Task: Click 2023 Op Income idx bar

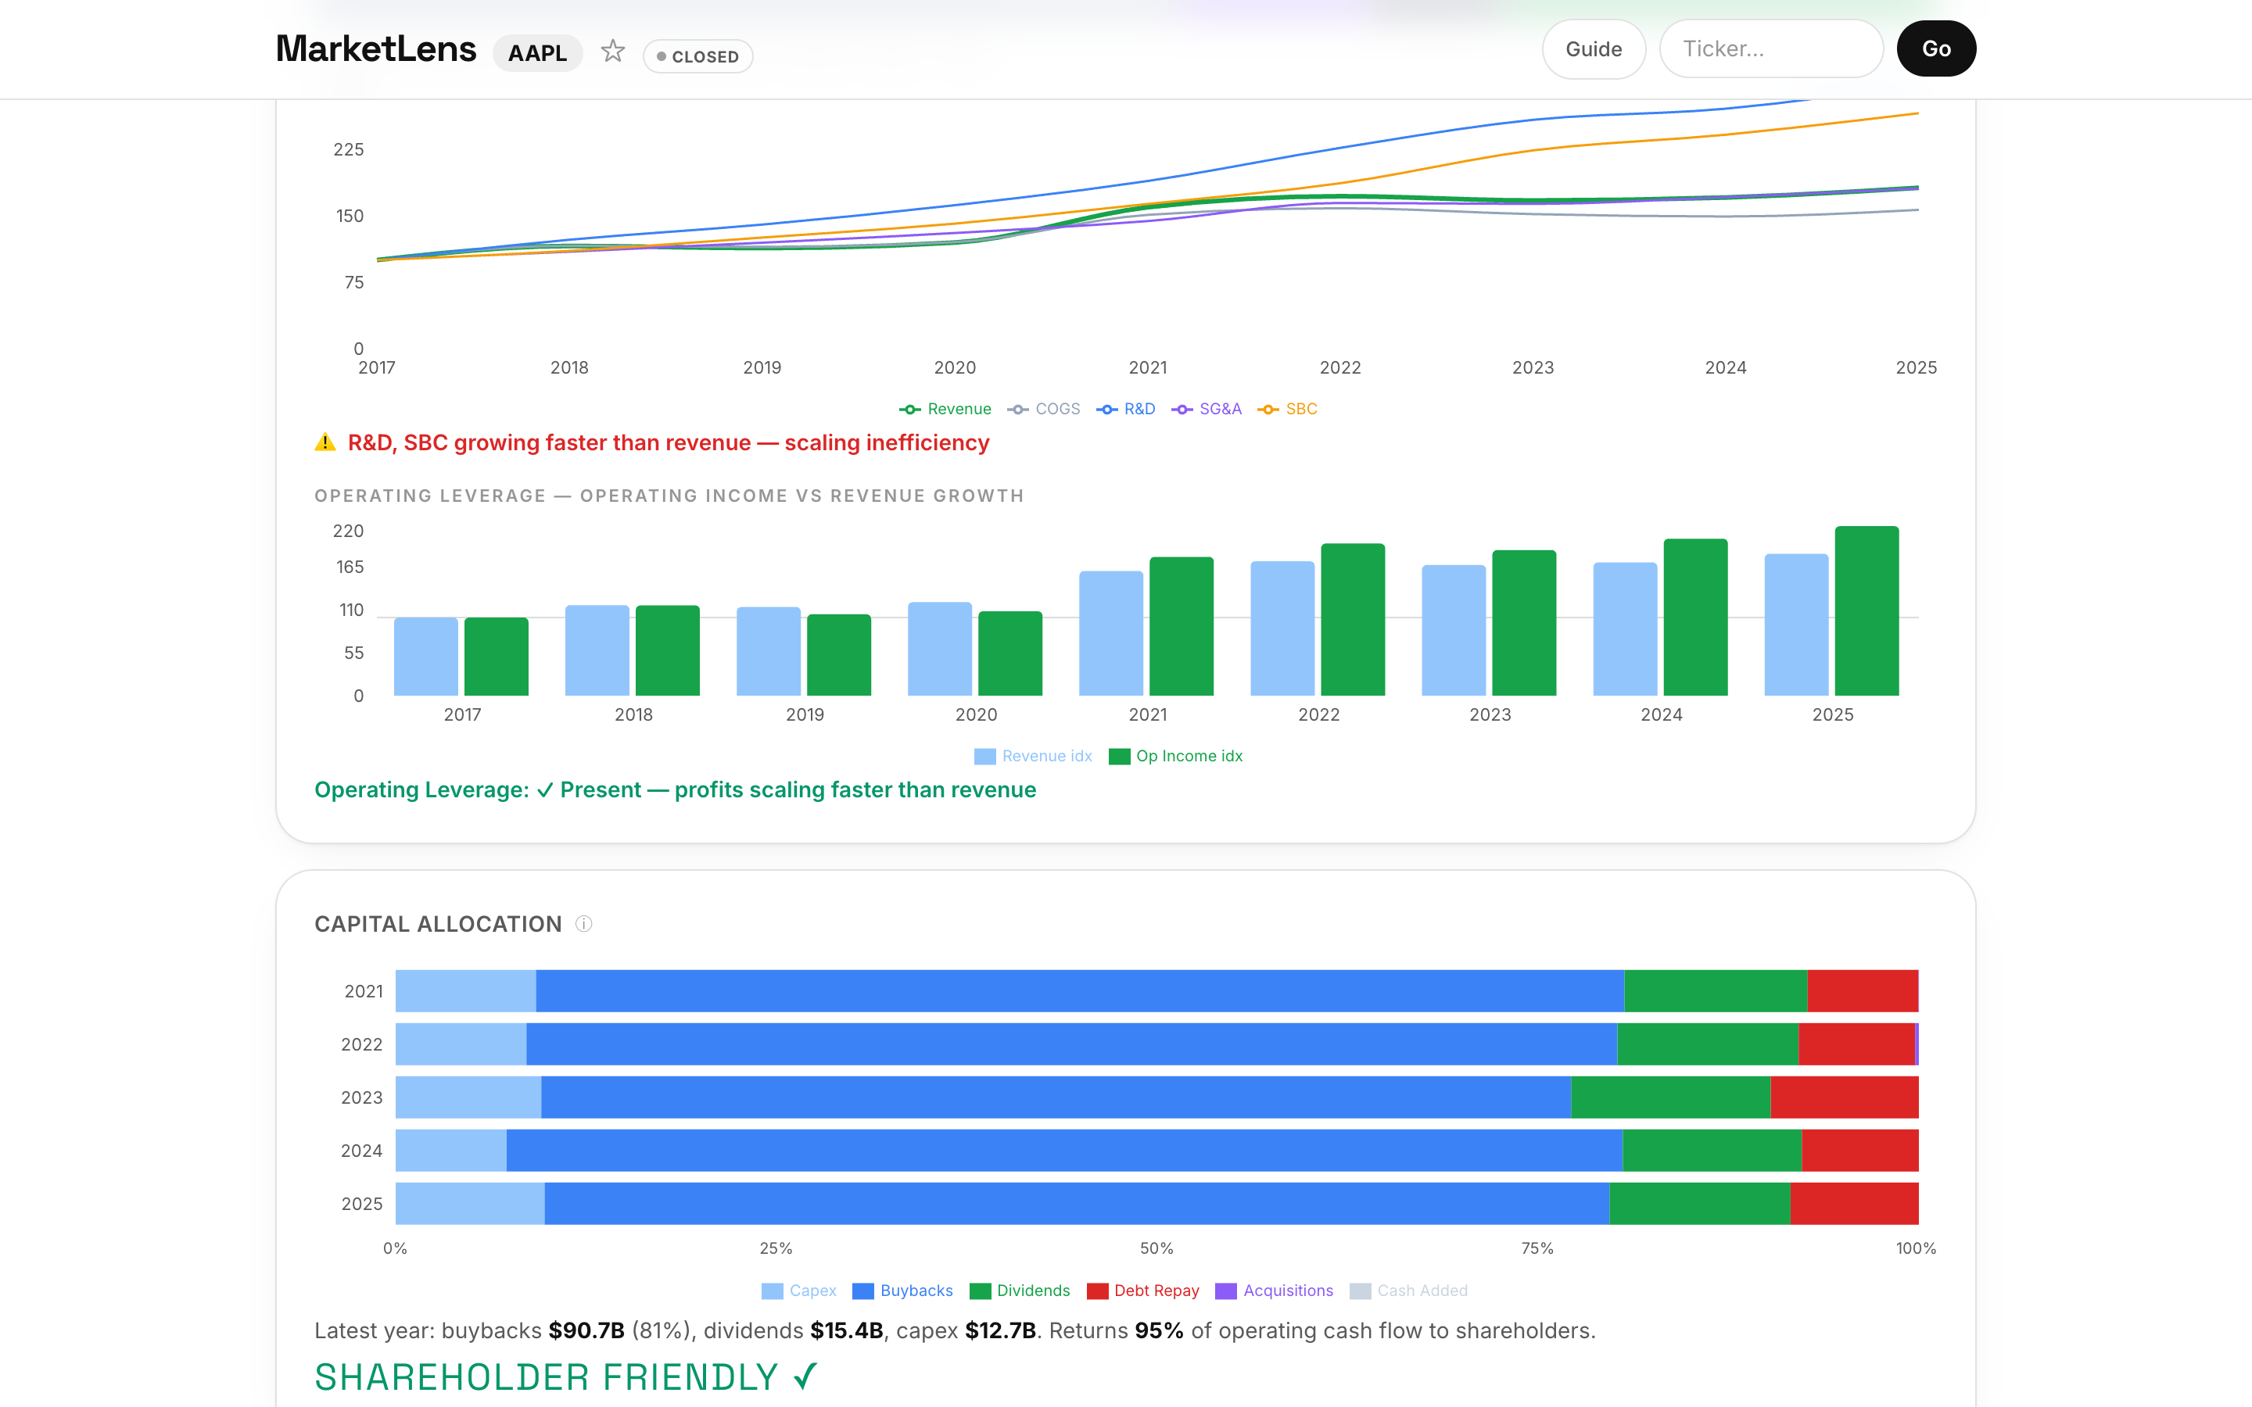Action: coord(1523,622)
